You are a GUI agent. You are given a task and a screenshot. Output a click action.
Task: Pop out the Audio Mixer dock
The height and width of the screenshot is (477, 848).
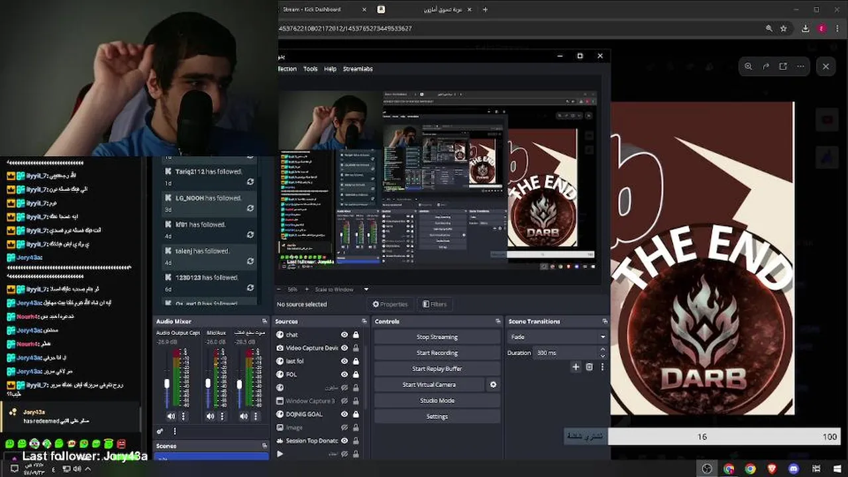pyautogui.click(x=264, y=321)
